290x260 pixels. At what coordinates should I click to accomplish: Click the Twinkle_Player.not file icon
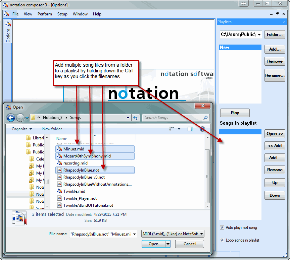coord(60,198)
